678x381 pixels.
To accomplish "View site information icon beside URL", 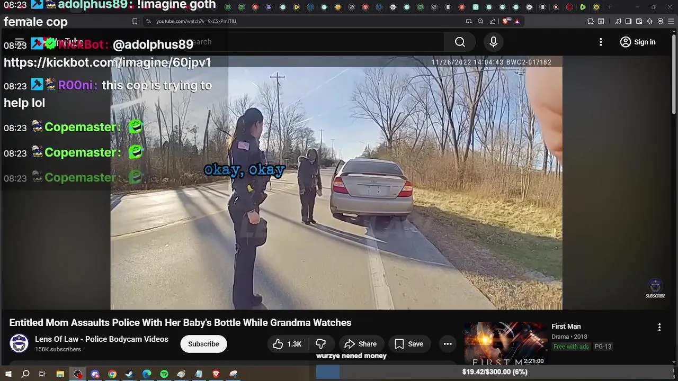I will click(x=148, y=21).
